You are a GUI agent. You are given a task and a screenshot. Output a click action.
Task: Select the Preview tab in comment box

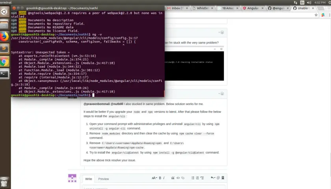coord(103,179)
